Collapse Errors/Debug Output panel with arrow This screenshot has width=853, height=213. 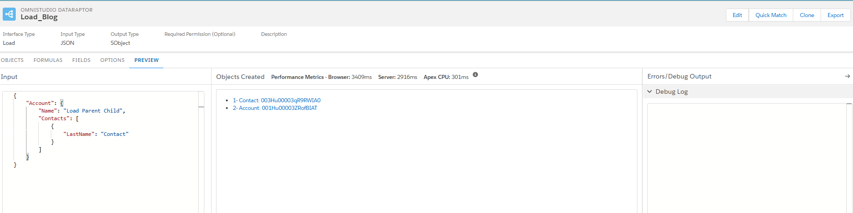point(847,76)
